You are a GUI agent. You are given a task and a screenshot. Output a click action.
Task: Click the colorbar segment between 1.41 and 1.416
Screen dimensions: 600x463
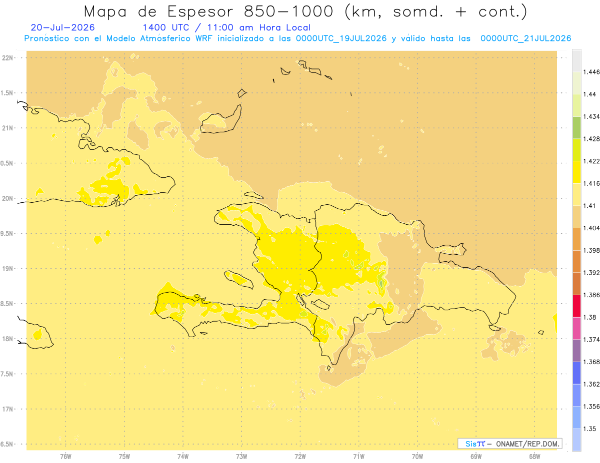[x=576, y=194]
